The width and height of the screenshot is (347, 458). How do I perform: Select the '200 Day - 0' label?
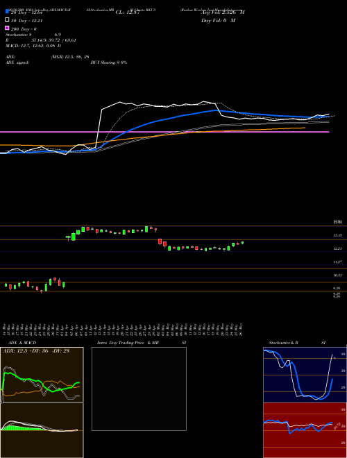tap(24, 29)
